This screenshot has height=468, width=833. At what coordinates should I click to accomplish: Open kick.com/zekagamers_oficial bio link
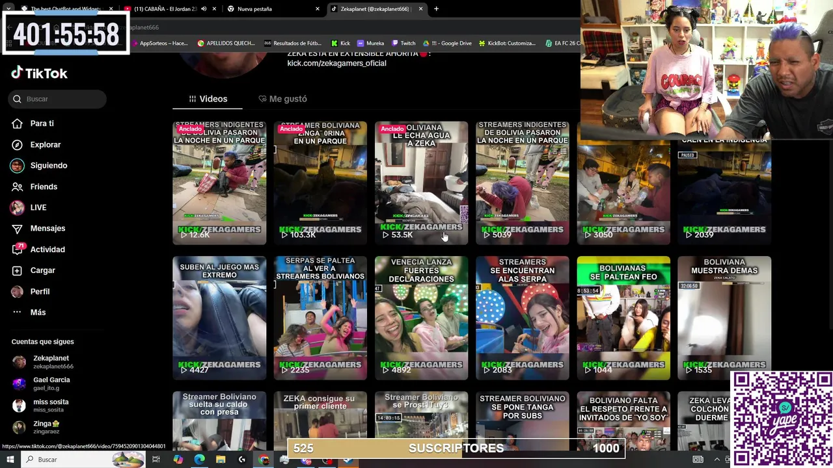tap(336, 63)
